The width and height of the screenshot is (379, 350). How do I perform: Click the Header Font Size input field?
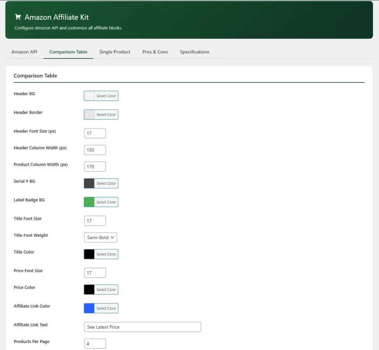tap(95, 133)
